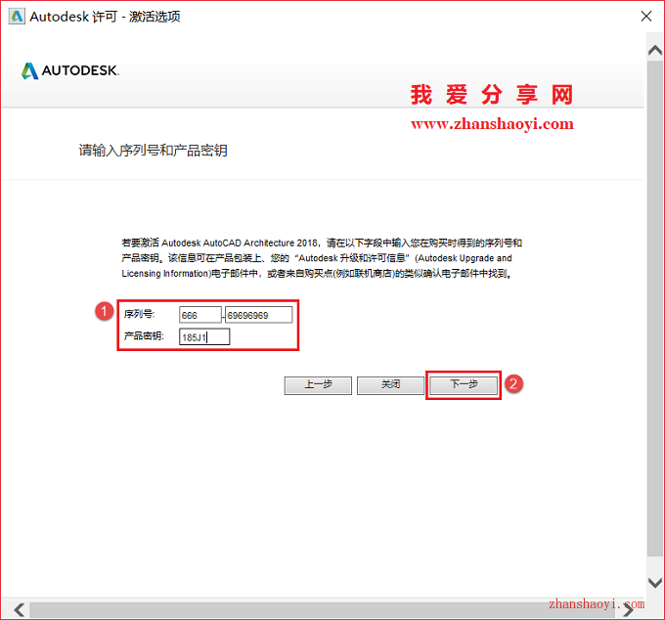Click the Autodesk logo in header
This screenshot has width=665, height=620.
70,70
